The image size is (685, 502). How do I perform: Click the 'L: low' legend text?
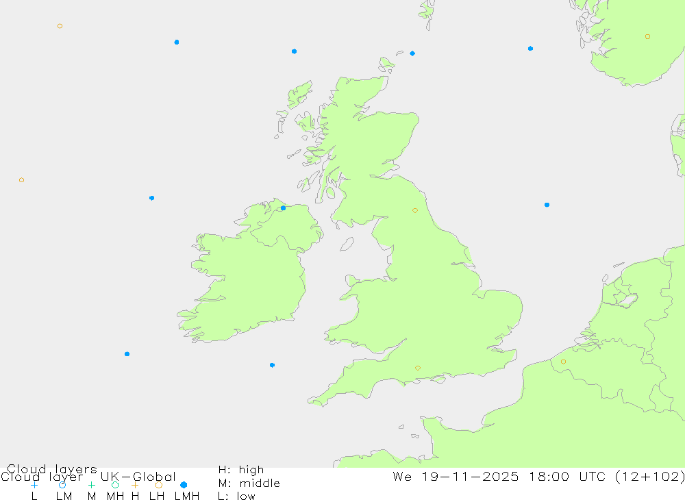pos(236,497)
